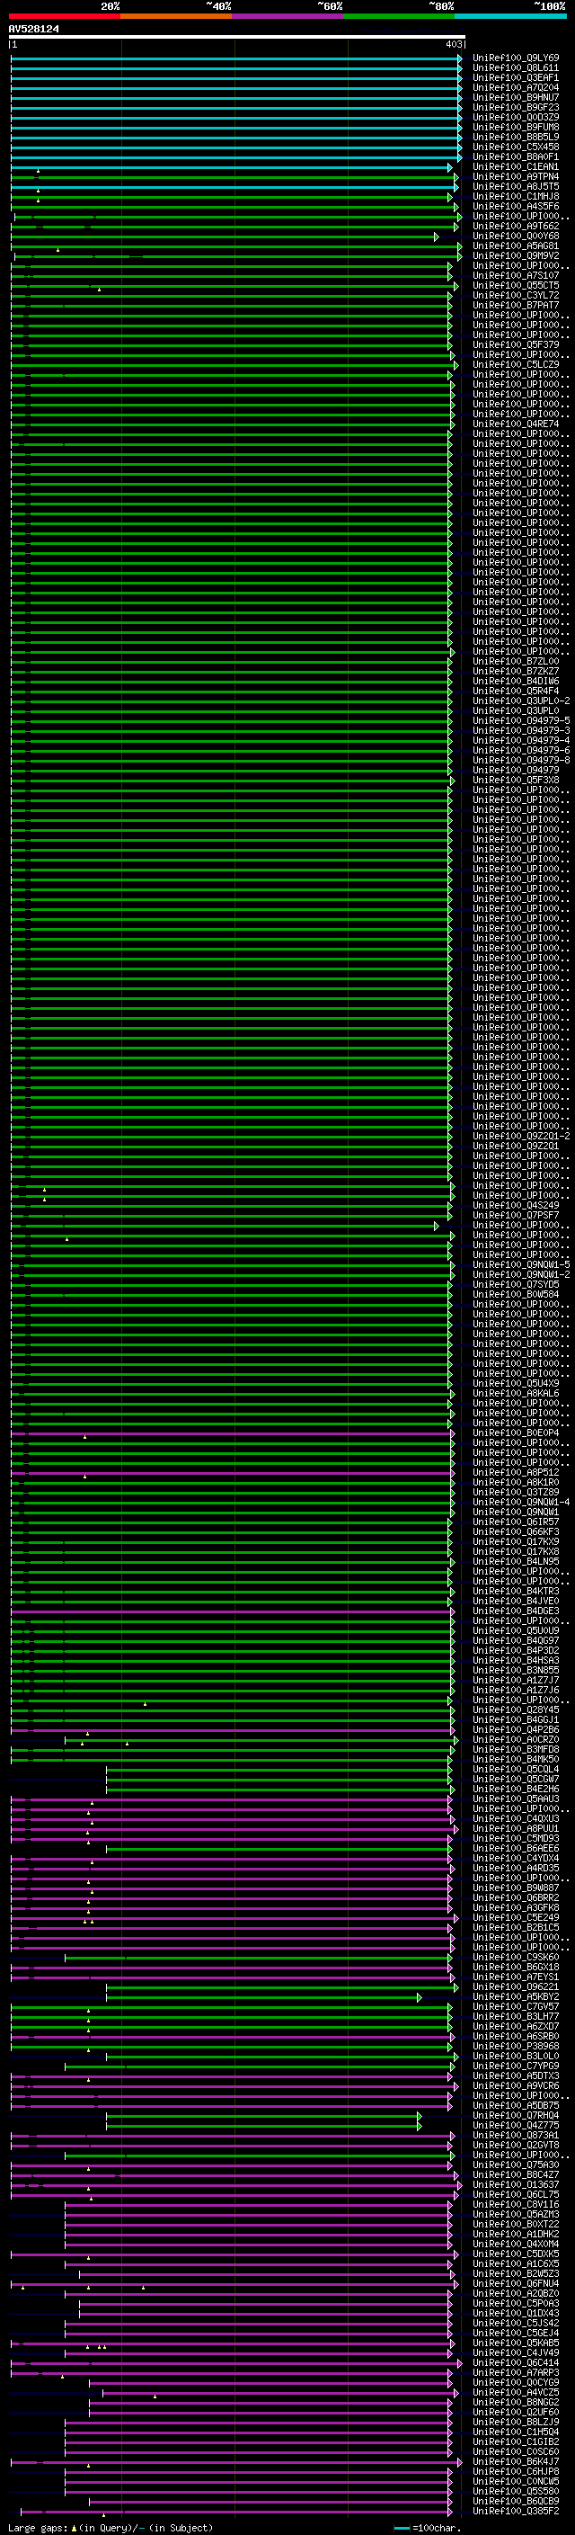Select the UniRef100_Q5AAU3 label
The width and height of the screenshot is (575, 2535).
515,1798
